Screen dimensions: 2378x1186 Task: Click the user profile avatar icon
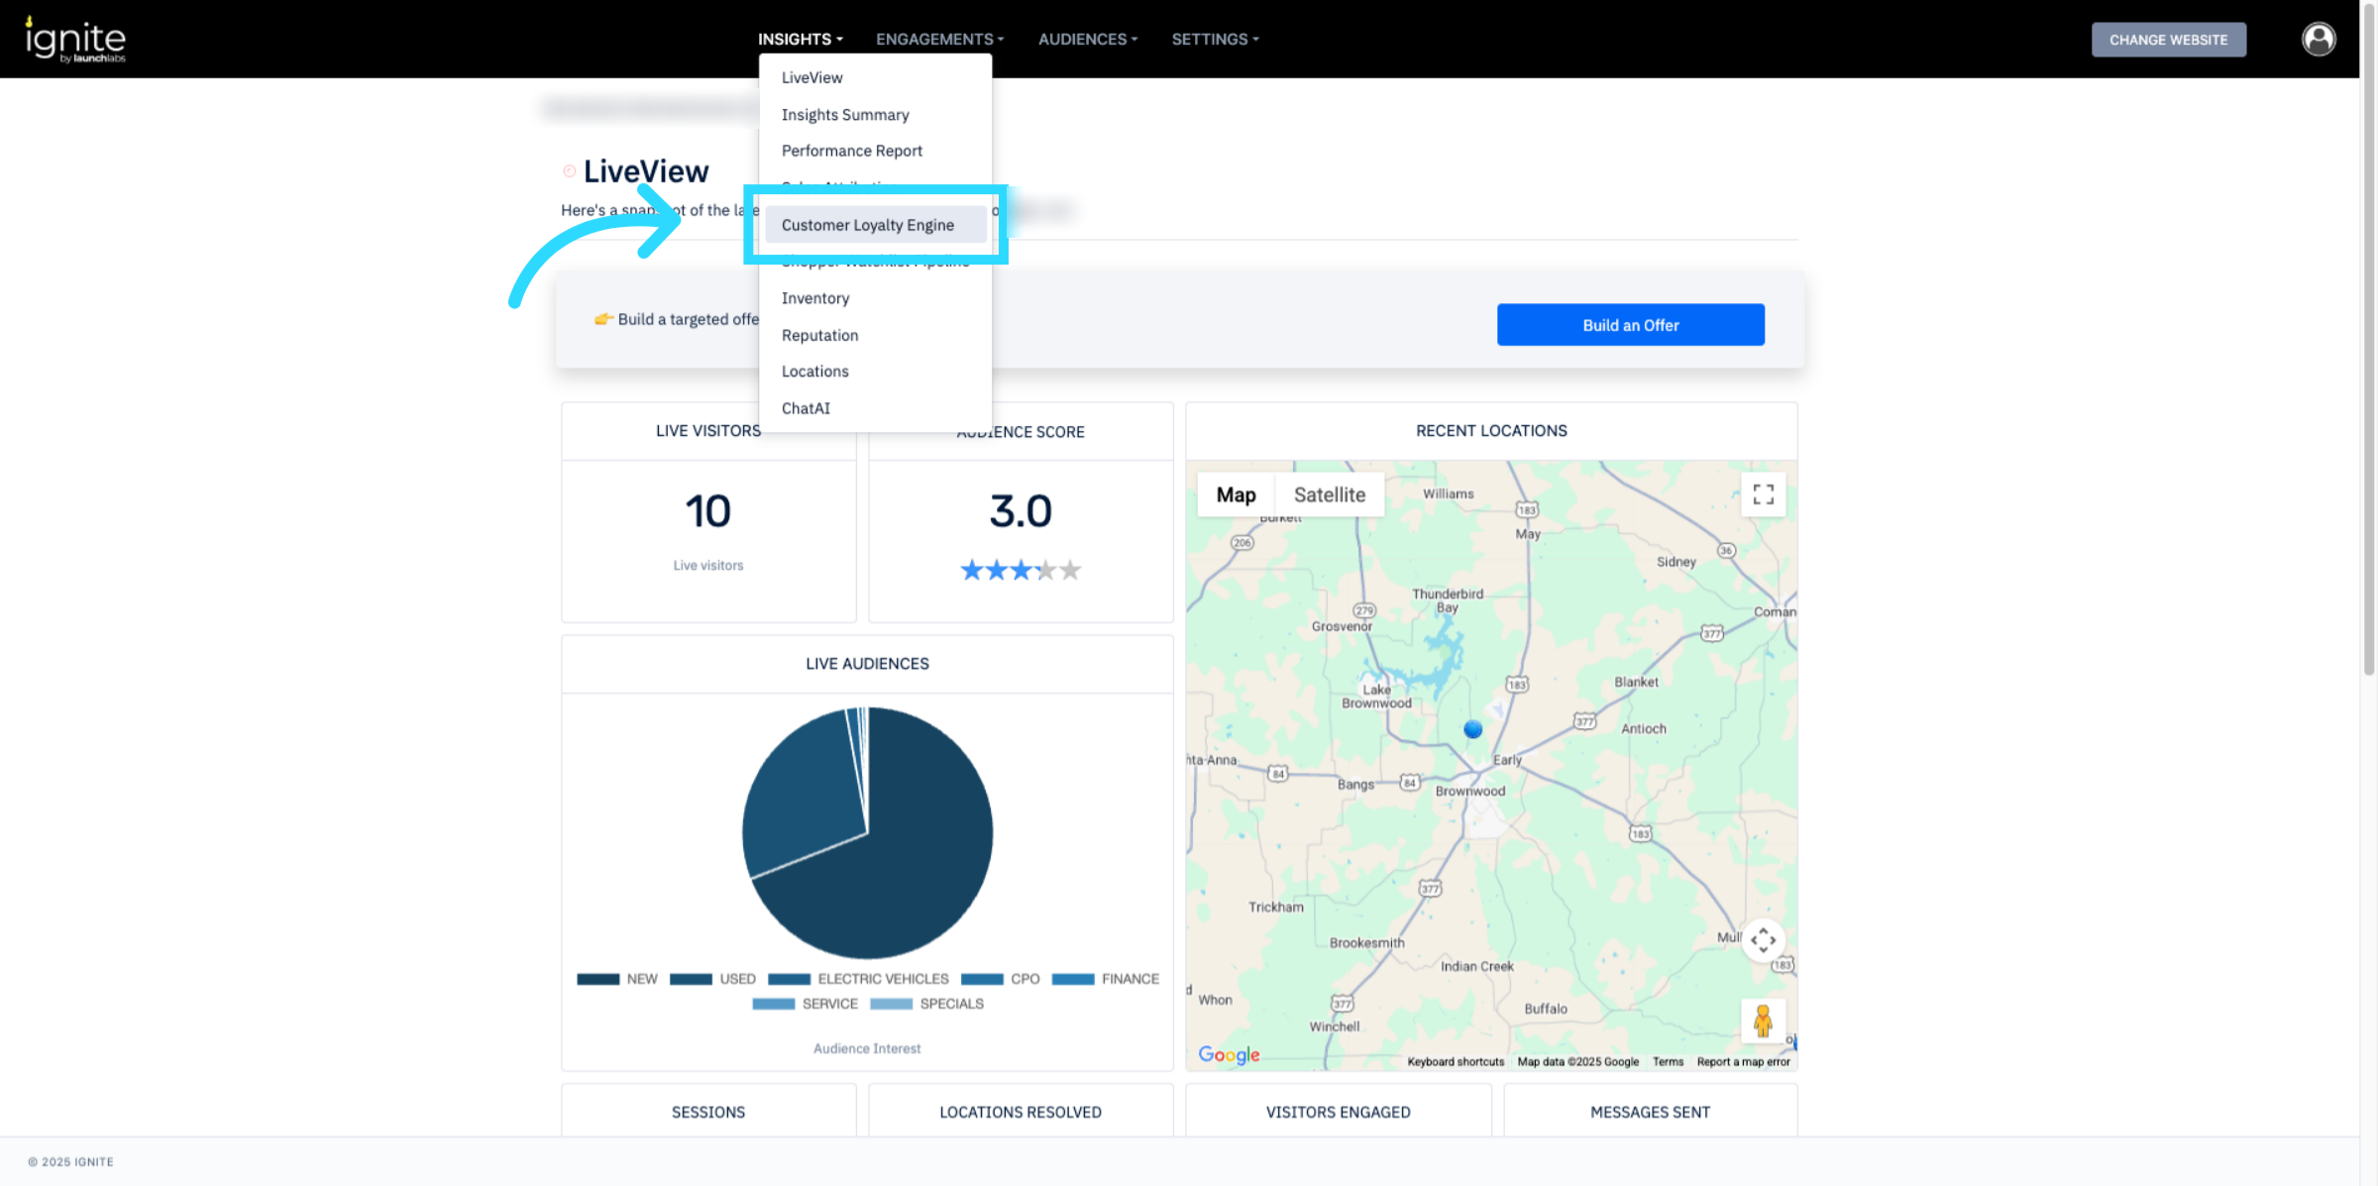(x=2318, y=40)
